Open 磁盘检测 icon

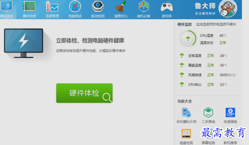186,134
